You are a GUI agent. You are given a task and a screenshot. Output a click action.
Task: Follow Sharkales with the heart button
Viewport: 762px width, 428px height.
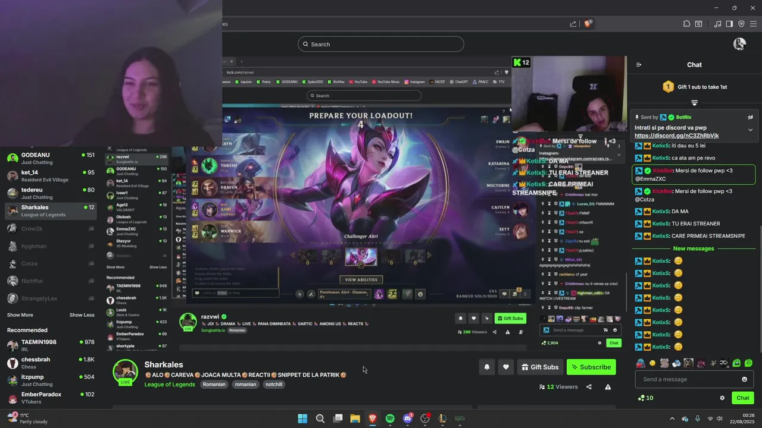click(505, 367)
